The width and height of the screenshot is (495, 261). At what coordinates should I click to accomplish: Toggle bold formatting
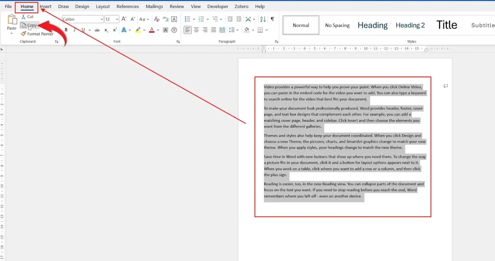(x=66, y=30)
